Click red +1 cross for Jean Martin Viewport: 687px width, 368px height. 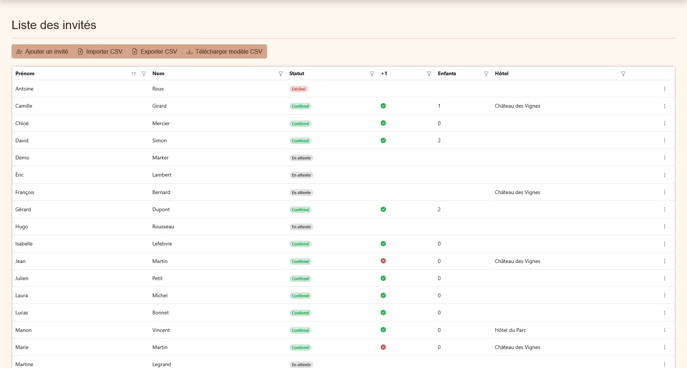(x=383, y=261)
